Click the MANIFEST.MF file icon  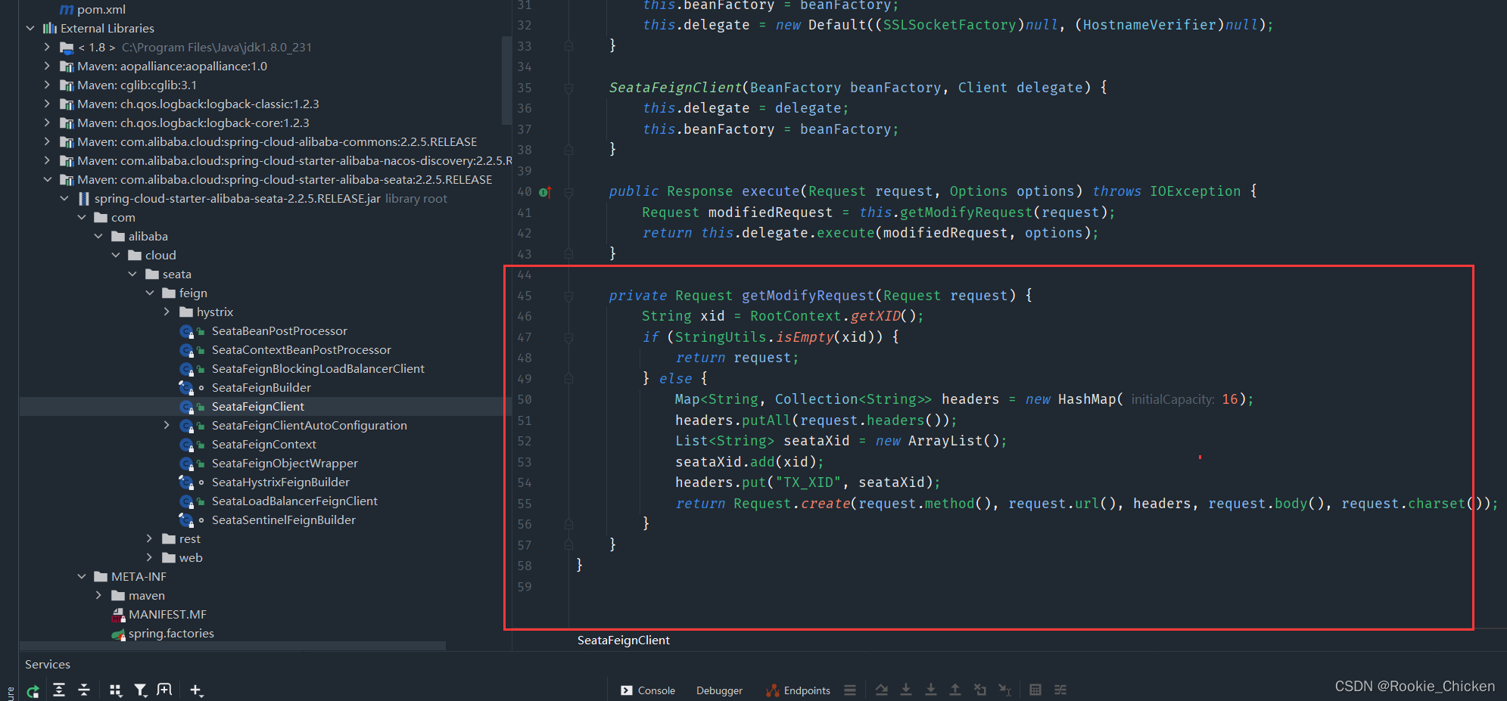pos(118,615)
